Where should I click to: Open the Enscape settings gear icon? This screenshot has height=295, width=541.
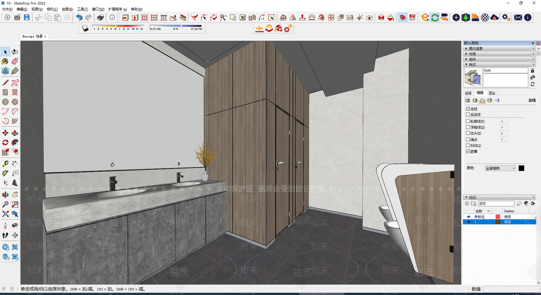(x=506, y=18)
